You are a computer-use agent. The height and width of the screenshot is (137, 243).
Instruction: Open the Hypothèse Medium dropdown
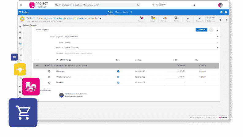coord(141,48)
